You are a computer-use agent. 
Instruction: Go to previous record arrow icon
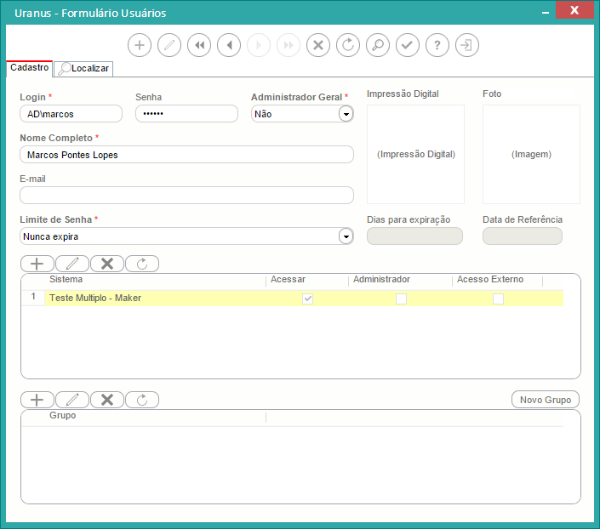tap(229, 45)
